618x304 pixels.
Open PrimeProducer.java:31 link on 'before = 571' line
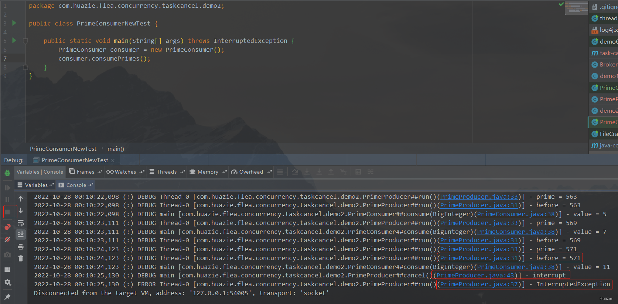point(479,258)
